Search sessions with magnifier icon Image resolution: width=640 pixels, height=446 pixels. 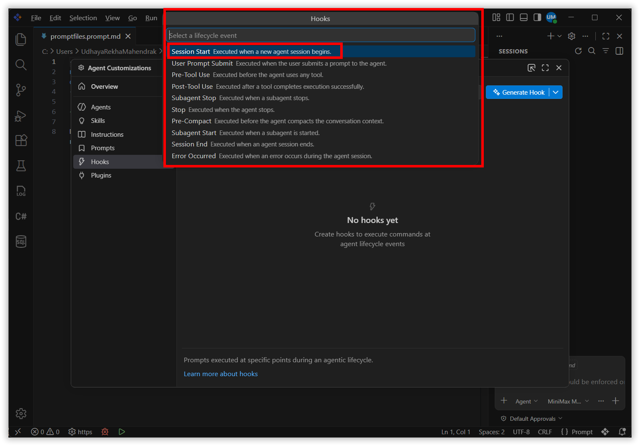[x=592, y=51]
